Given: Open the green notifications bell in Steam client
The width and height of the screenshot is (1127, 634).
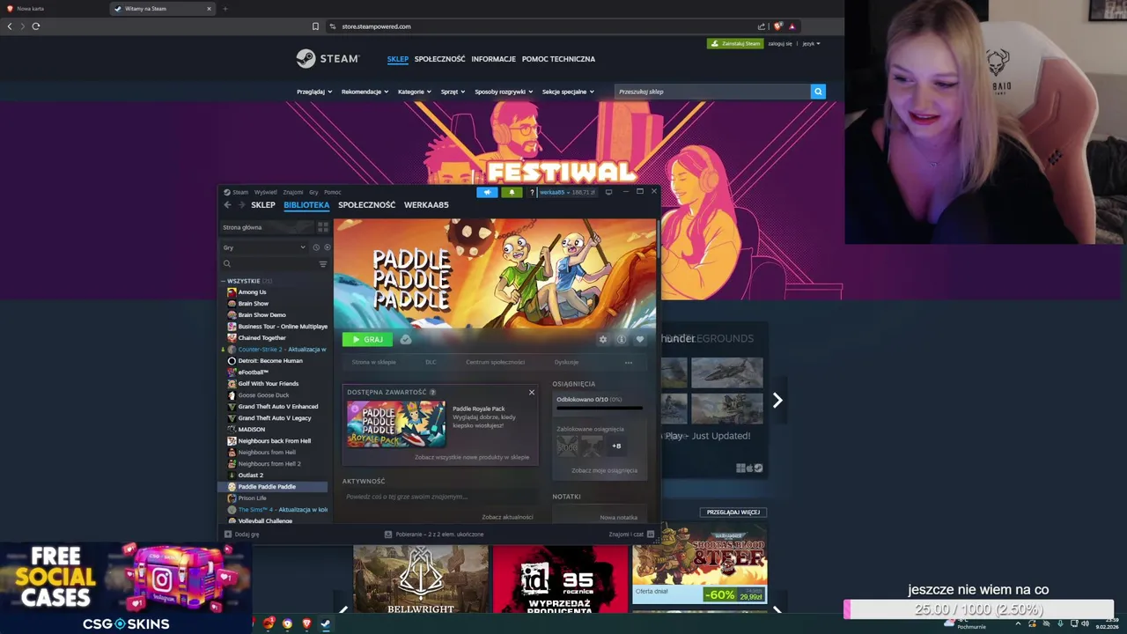Looking at the screenshot, I should click(512, 192).
